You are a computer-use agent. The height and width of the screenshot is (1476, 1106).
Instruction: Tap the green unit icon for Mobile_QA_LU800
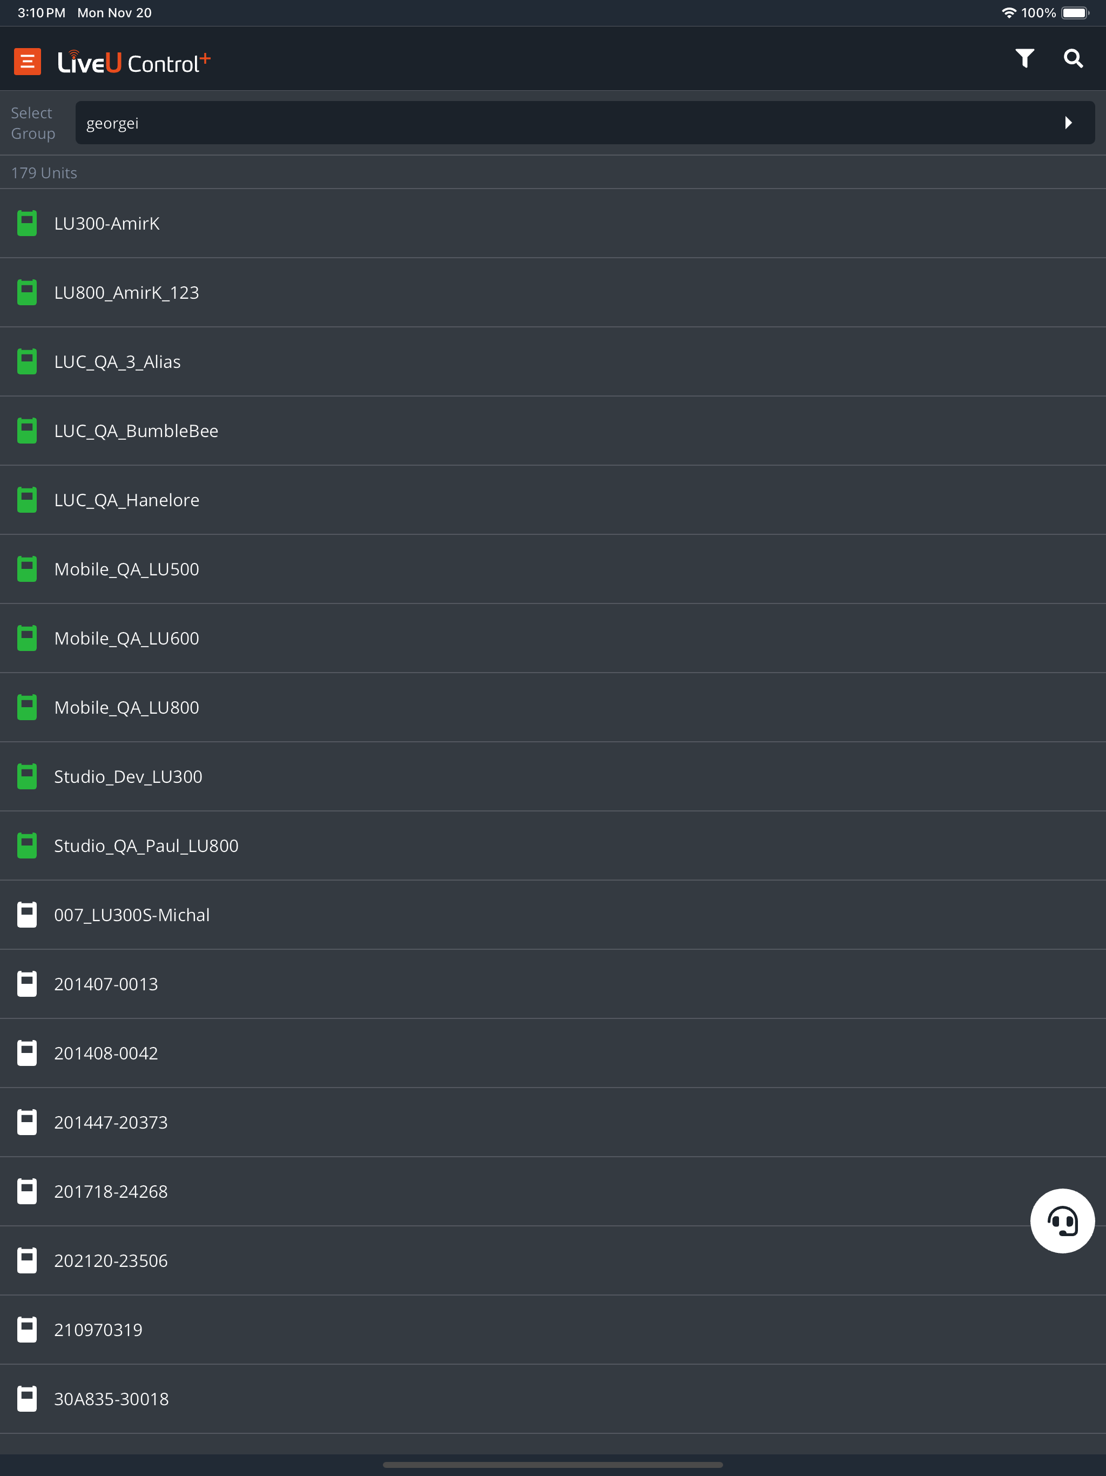click(26, 707)
